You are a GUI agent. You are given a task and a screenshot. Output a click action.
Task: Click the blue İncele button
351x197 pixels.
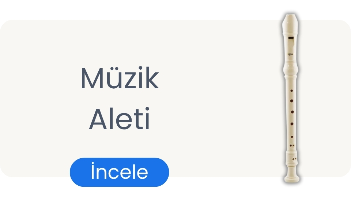(119, 172)
